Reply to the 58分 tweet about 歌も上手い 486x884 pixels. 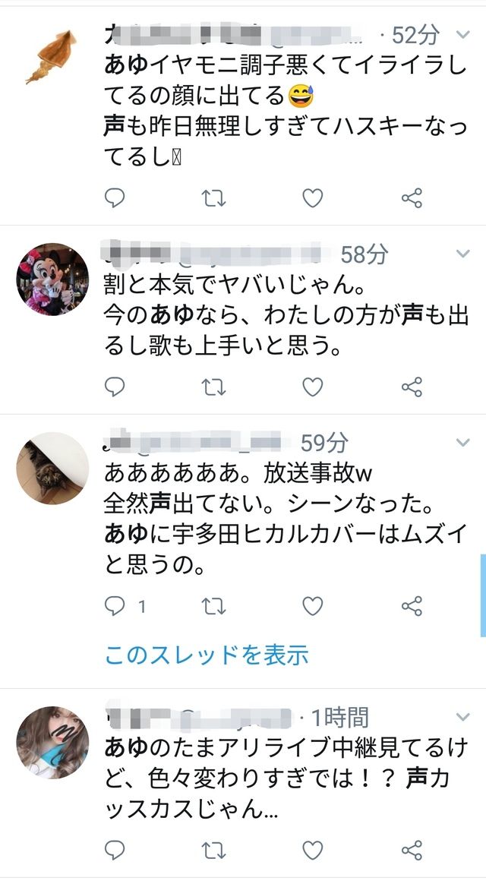pos(115,387)
